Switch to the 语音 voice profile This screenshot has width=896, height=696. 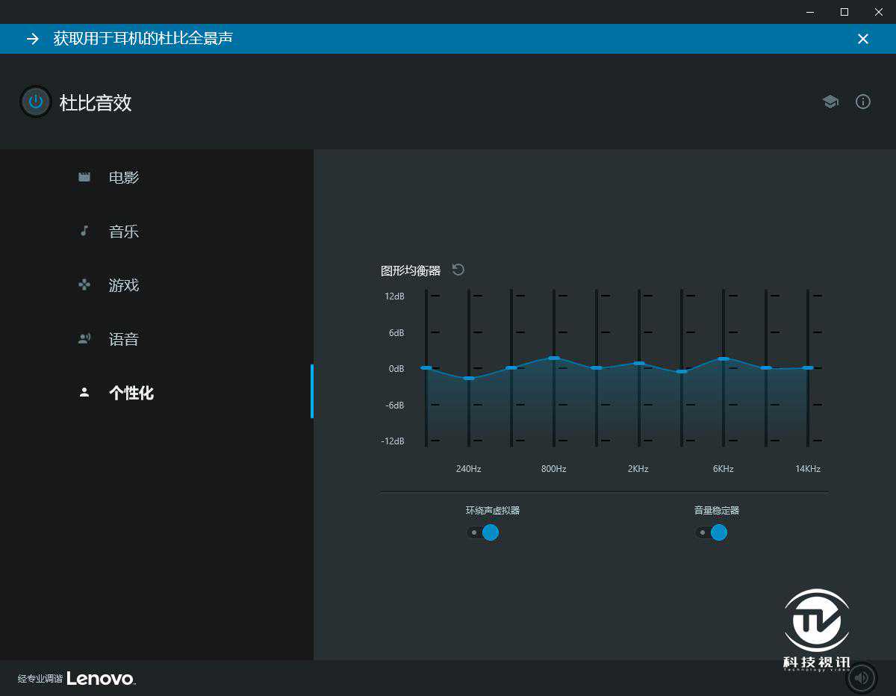click(x=124, y=339)
